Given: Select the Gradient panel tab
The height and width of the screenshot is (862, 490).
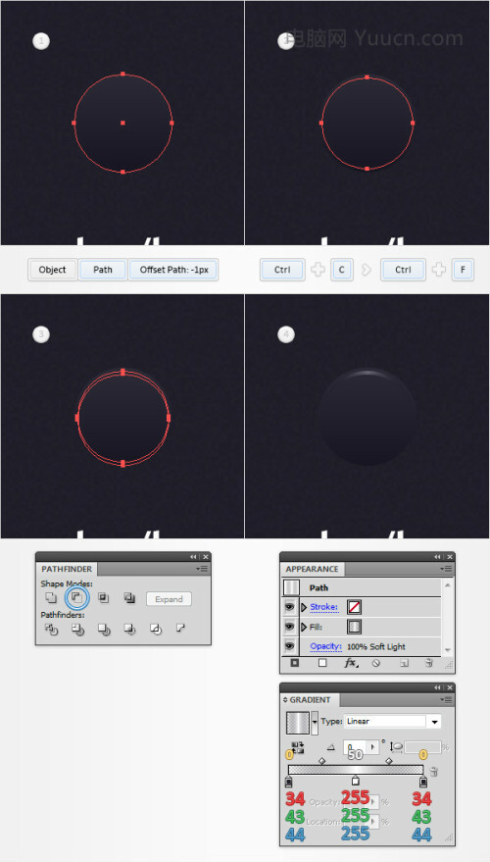Looking at the screenshot, I should [x=310, y=700].
